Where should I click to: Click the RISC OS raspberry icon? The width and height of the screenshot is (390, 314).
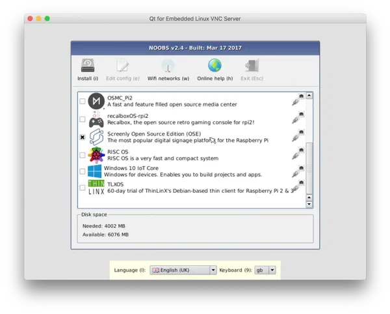pyautogui.click(x=96, y=155)
